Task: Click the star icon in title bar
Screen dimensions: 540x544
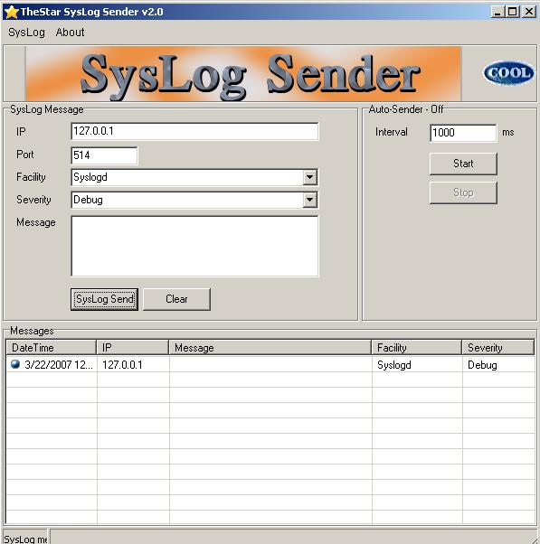Action: point(12,12)
